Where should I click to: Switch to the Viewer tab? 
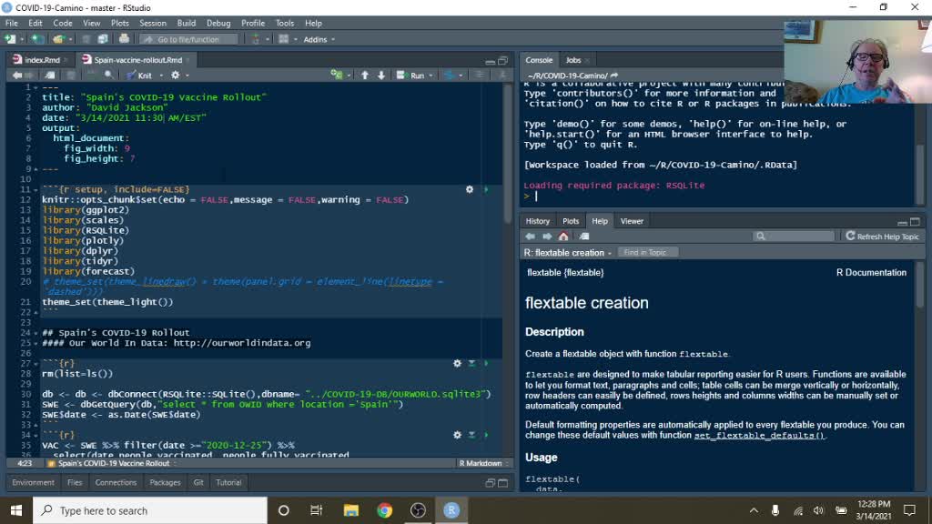[632, 221]
